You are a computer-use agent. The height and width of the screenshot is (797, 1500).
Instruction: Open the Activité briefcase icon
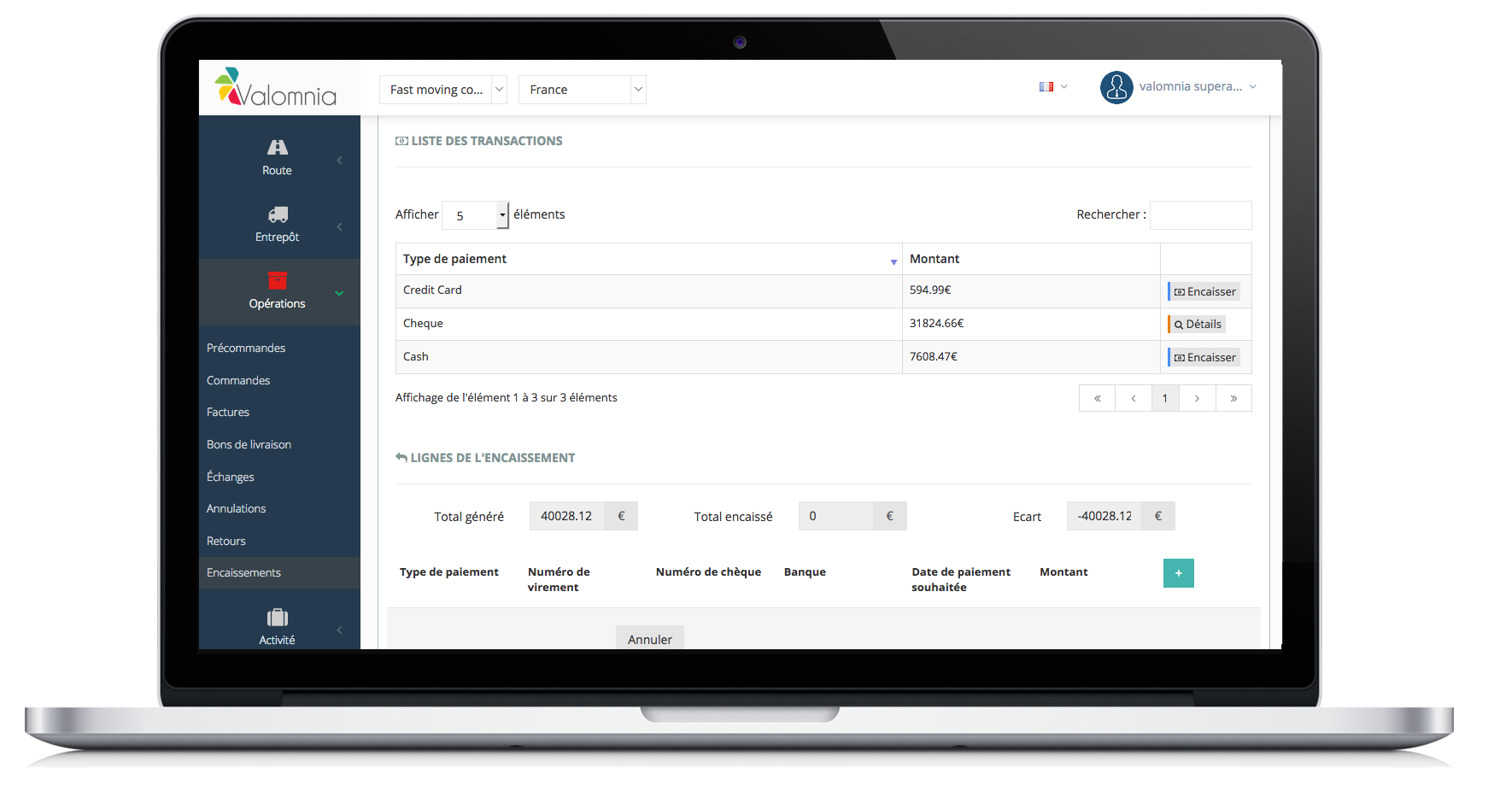coord(277,617)
